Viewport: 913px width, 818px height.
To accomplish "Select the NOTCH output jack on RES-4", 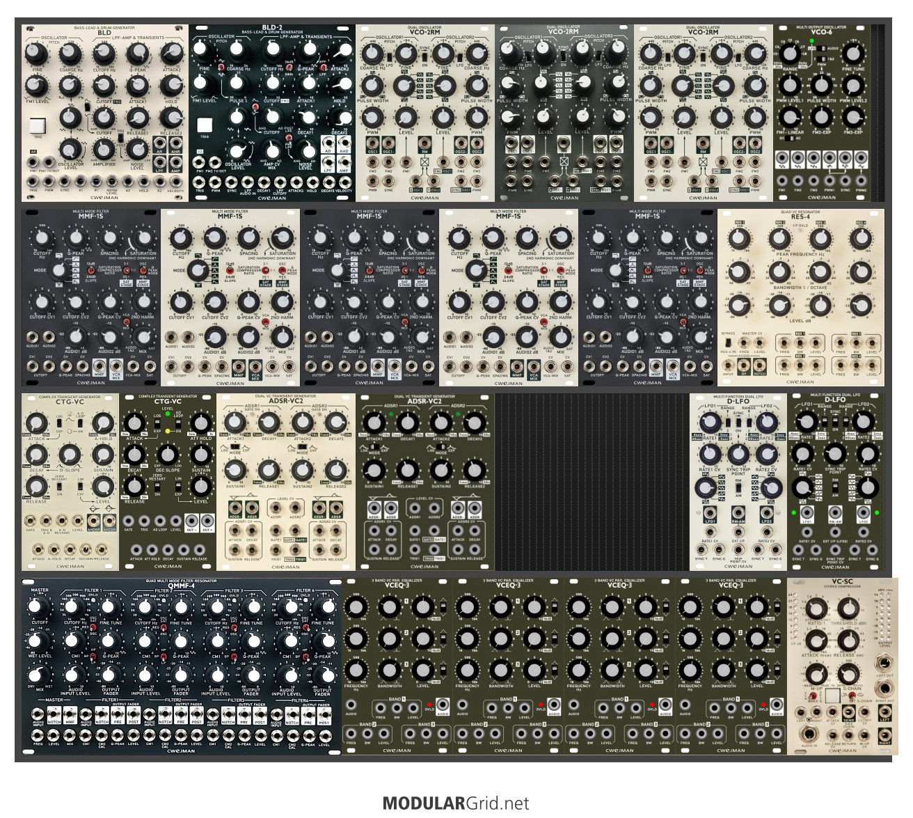I will pos(759,365).
